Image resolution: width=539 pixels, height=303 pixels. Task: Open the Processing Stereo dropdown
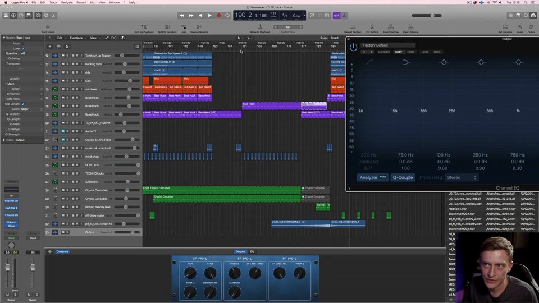(x=461, y=178)
